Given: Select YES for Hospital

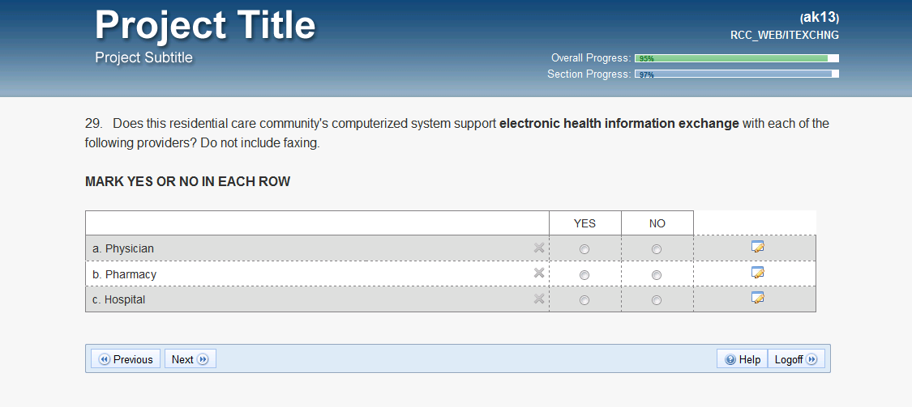Looking at the screenshot, I should pyautogui.click(x=584, y=300).
